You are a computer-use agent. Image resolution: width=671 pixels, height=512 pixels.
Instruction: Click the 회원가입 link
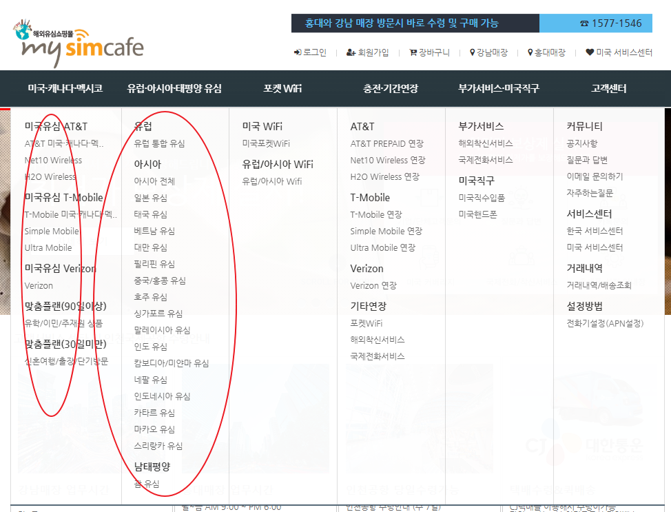click(x=373, y=52)
